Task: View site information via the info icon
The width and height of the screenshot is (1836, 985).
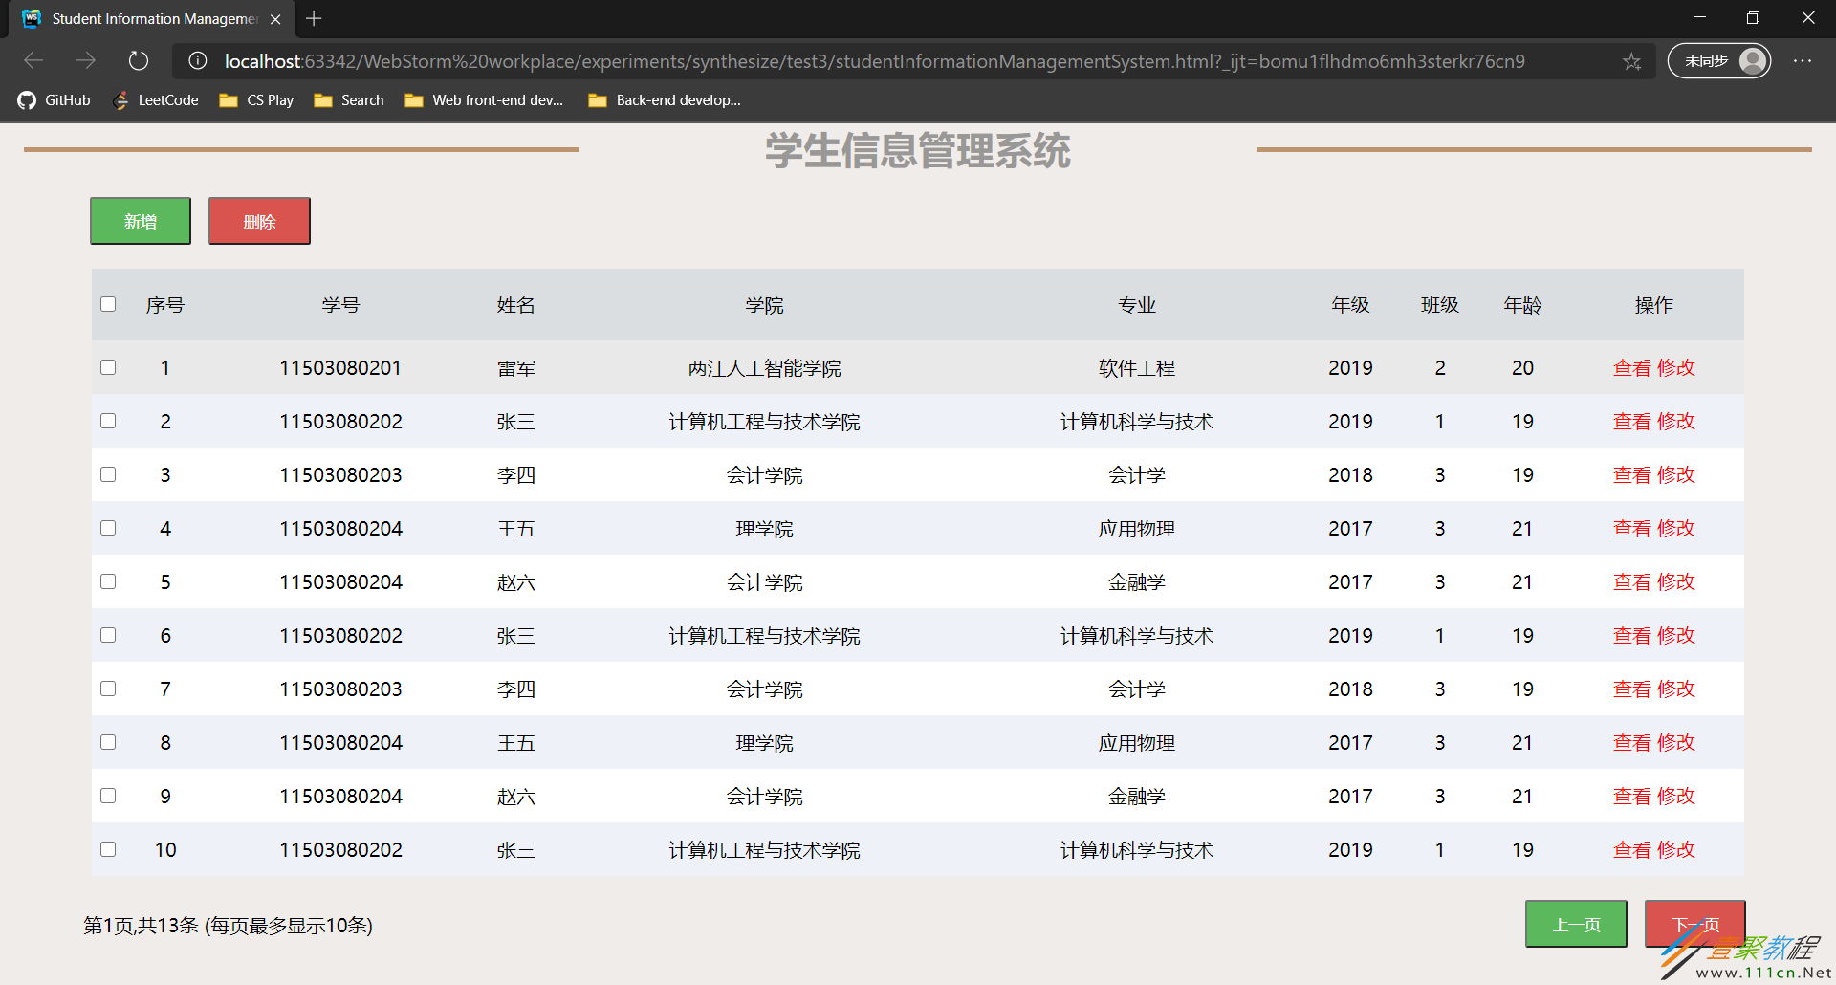Action: click(197, 60)
